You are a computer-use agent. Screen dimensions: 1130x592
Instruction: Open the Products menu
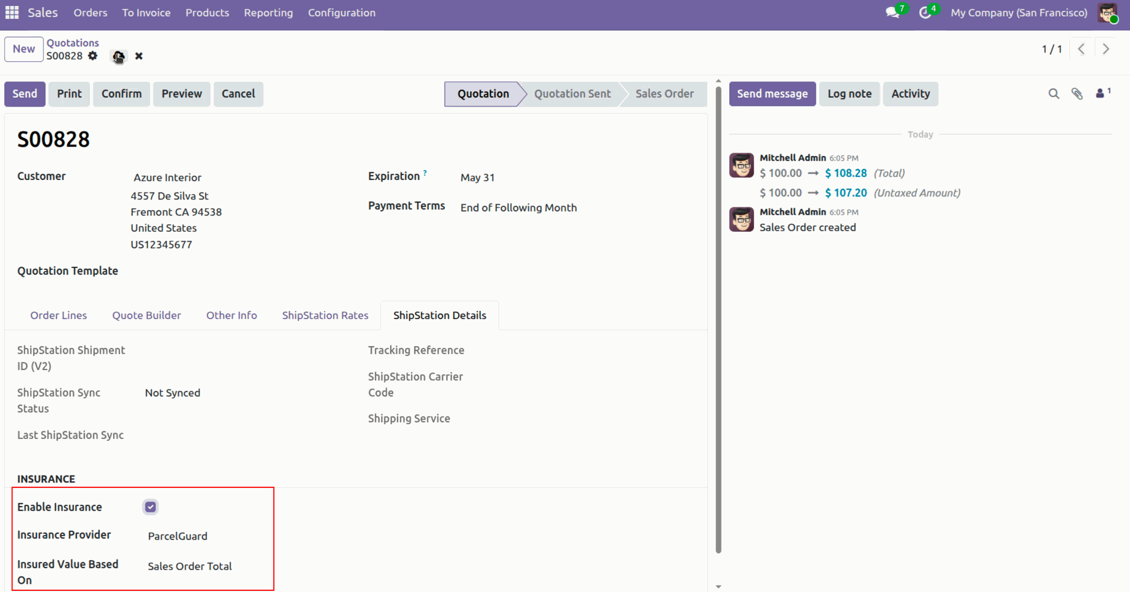pos(207,12)
